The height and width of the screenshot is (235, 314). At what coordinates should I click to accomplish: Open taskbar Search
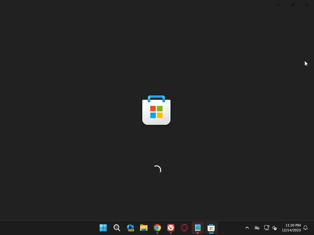[x=117, y=228]
